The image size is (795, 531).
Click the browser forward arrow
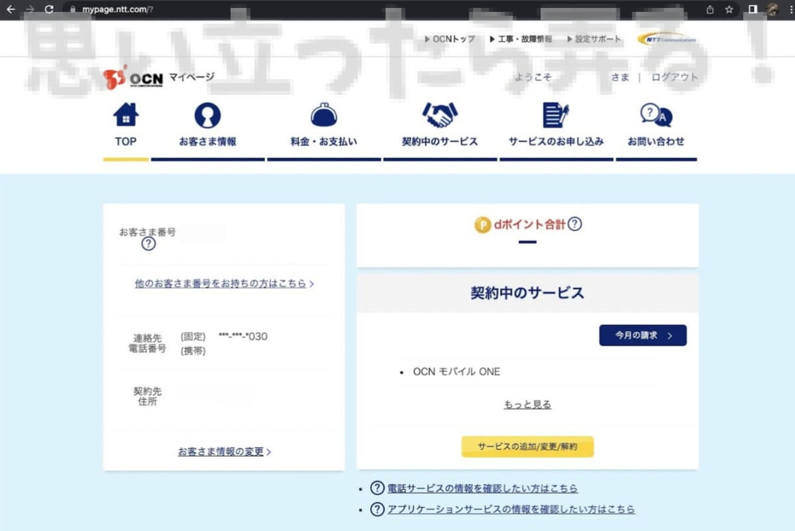[x=30, y=9]
